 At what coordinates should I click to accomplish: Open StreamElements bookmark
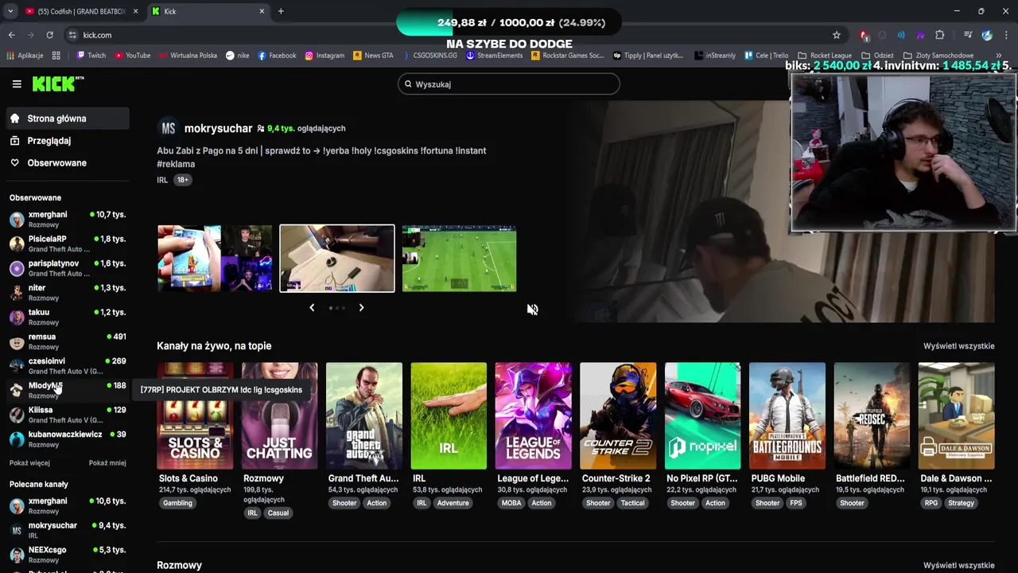(494, 56)
